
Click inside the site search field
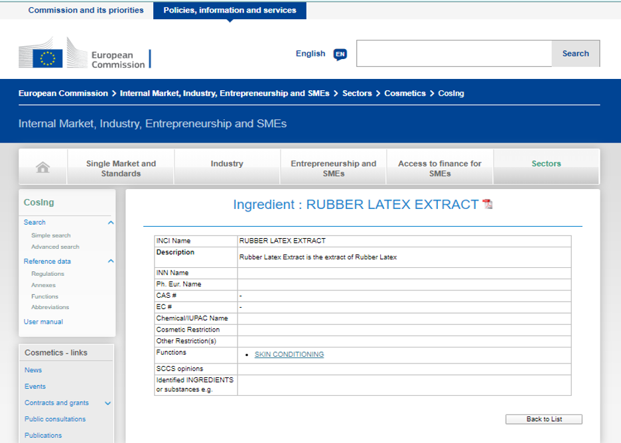(454, 54)
